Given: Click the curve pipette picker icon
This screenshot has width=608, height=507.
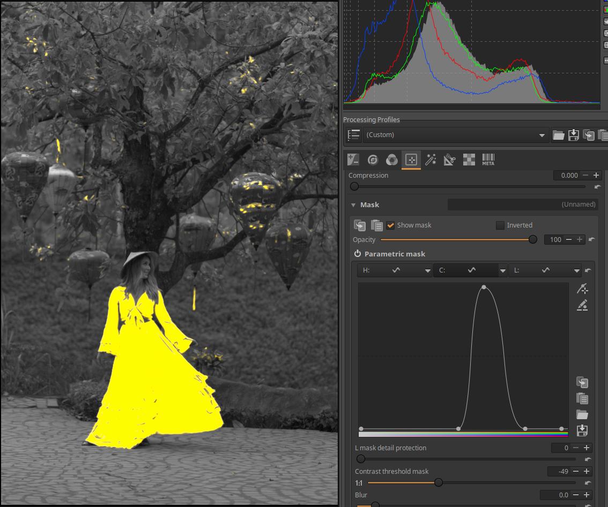Looking at the screenshot, I should 582,289.
